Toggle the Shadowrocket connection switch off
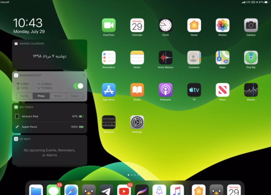 [x=78, y=86]
